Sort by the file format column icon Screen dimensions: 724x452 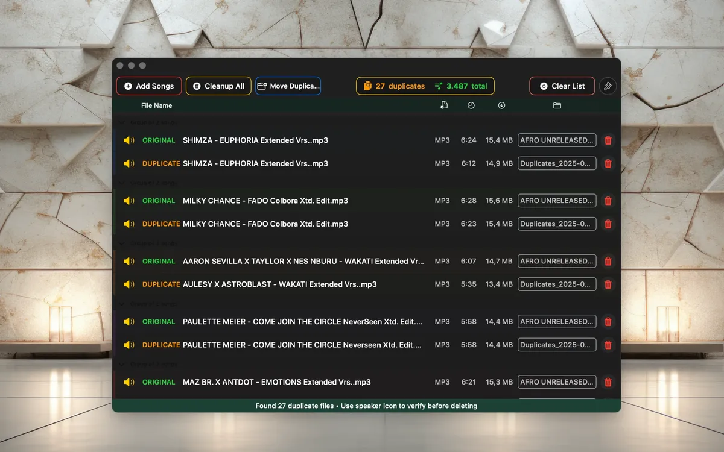point(444,105)
